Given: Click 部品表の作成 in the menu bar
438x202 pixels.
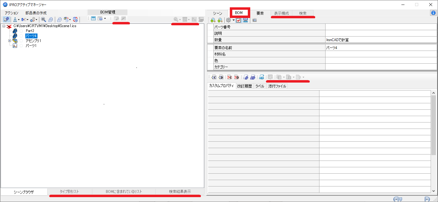Looking at the screenshot, I should click(x=36, y=13).
